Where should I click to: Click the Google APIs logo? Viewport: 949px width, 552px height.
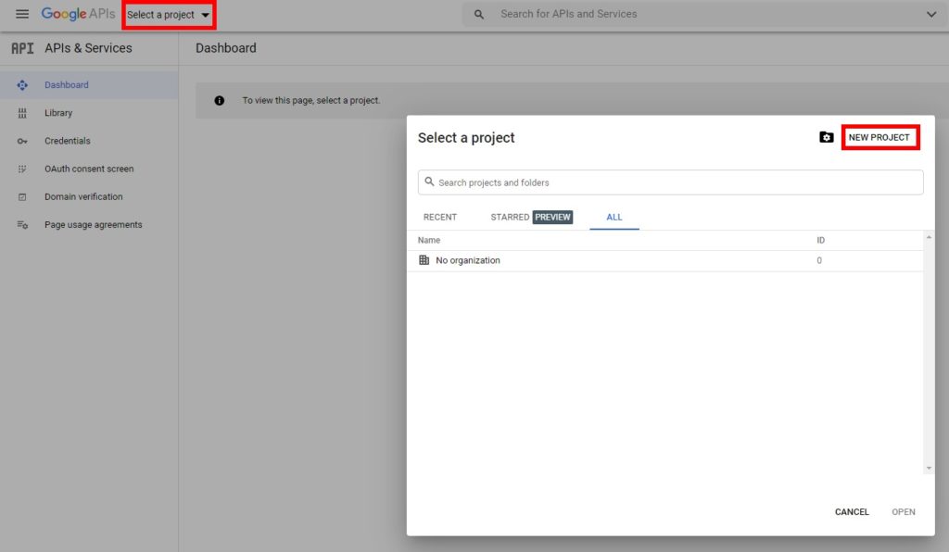[x=78, y=14]
